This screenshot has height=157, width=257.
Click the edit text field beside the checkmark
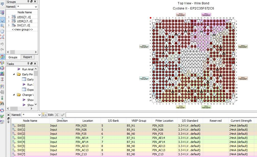pyautogui.click(x=161, y=115)
